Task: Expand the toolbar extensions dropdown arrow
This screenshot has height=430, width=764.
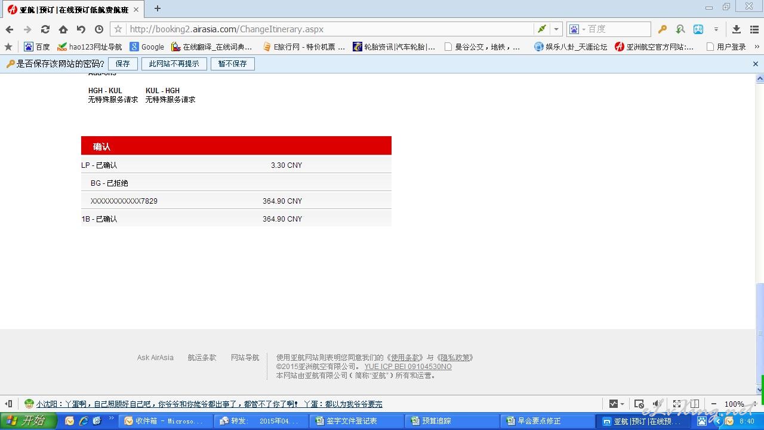Action: pos(716,29)
